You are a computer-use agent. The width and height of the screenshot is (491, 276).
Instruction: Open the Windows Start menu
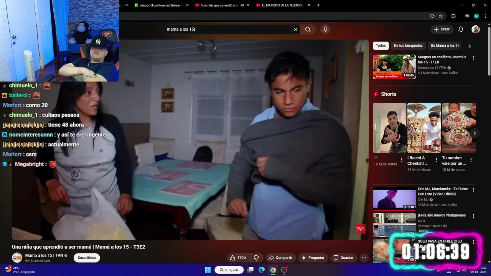click(208, 270)
